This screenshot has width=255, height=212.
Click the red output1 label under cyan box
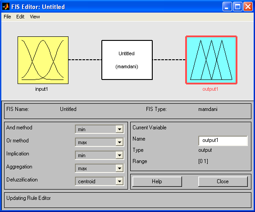210,89
